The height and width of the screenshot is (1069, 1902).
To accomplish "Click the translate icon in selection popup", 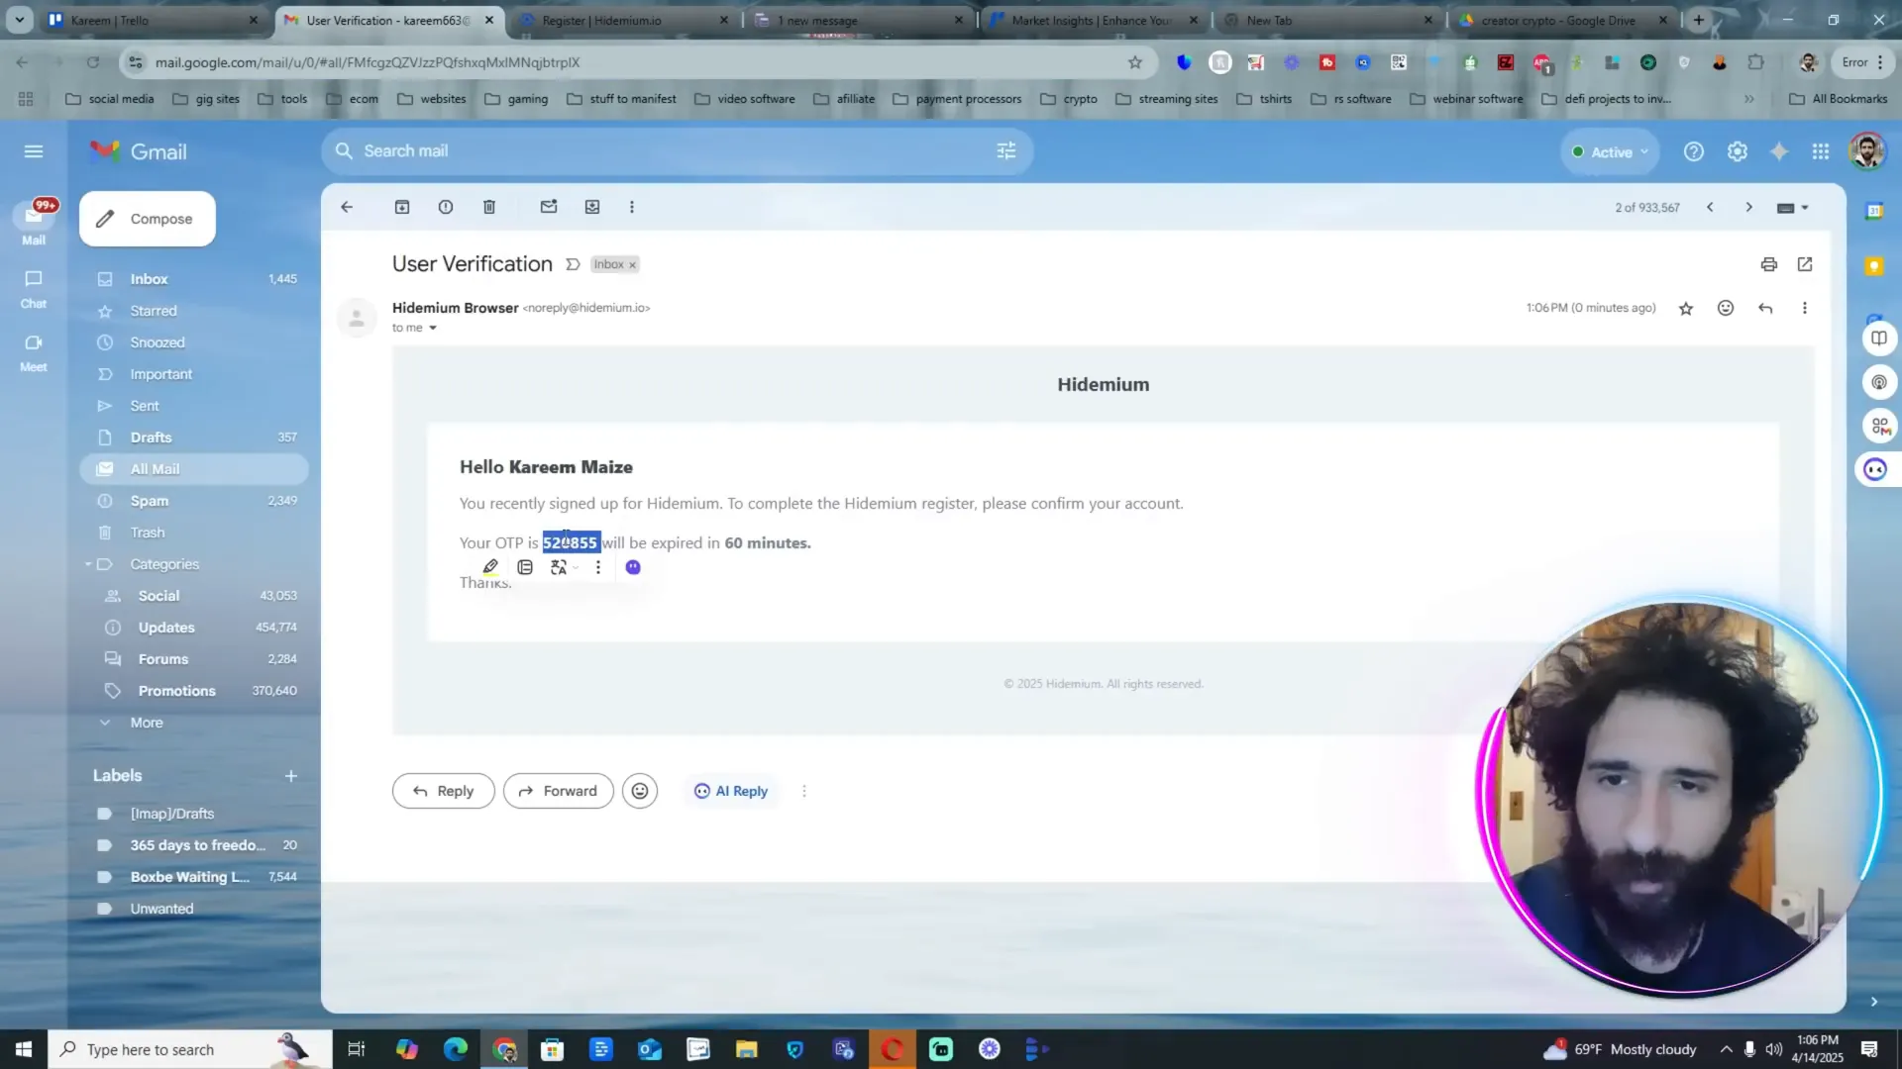I will point(560,567).
